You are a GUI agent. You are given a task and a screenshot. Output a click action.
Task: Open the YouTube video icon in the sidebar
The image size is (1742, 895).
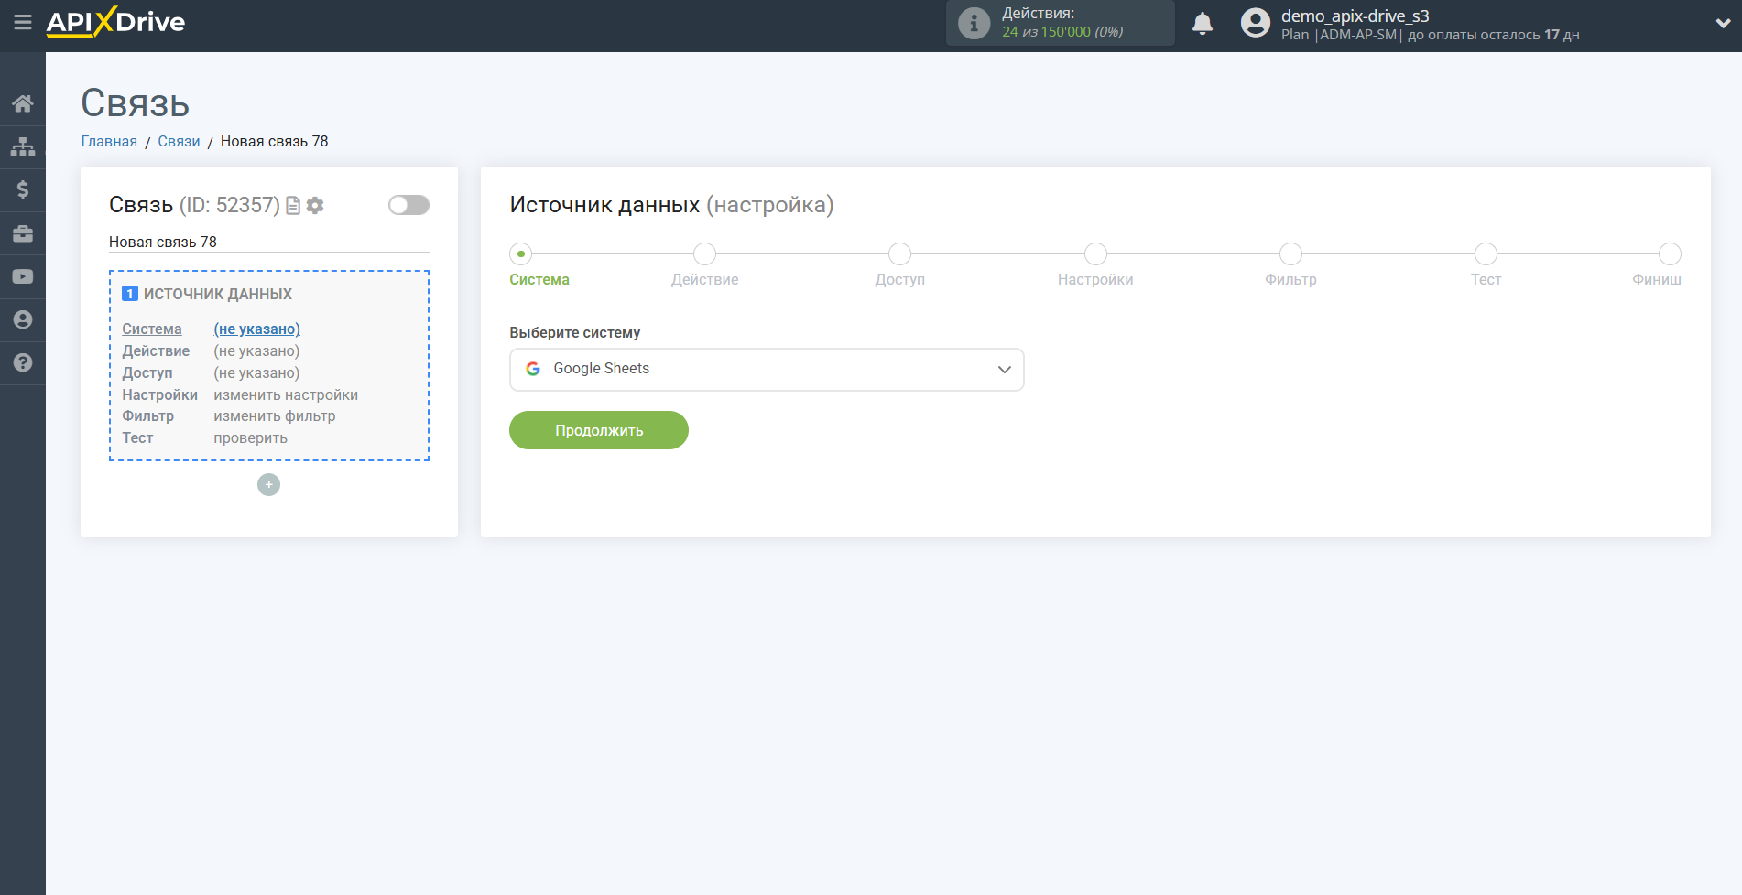(x=23, y=276)
